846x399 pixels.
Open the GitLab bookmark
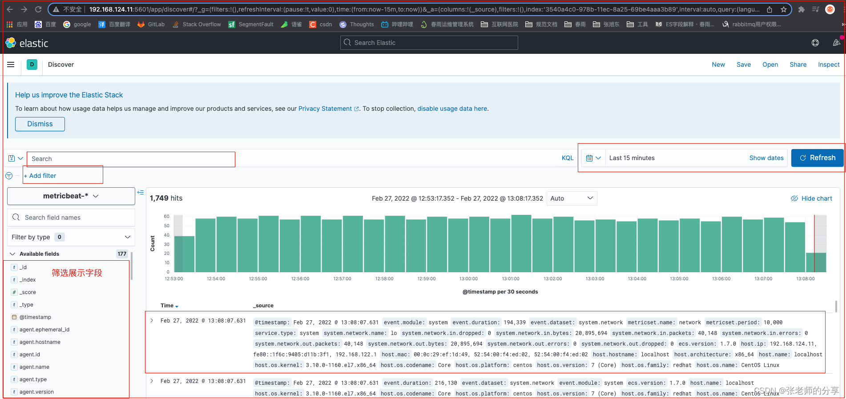[x=151, y=24]
